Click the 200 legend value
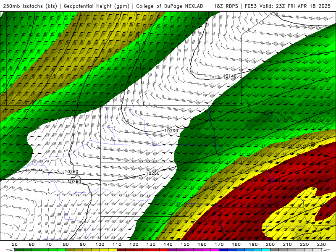The image size is (336, 252). click(x=270, y=244)
